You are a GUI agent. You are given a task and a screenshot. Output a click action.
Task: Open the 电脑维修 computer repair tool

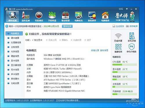105,16
